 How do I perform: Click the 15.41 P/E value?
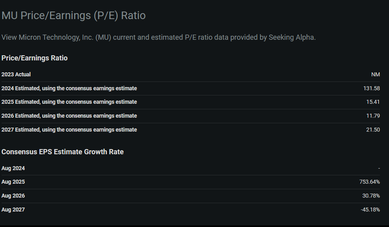[x=373, y=102]
